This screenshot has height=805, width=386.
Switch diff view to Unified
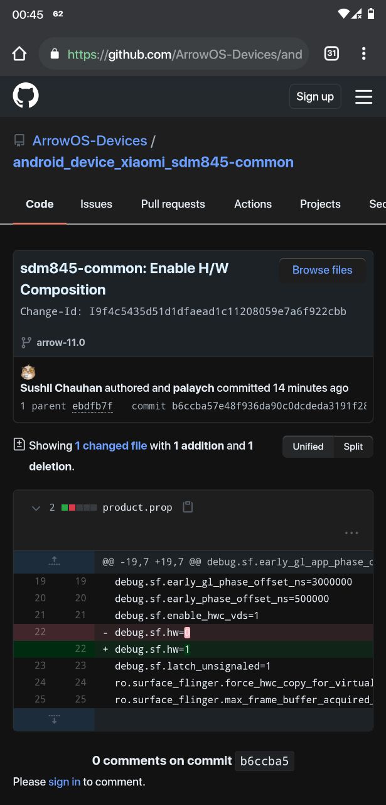(x=308, y=447)
